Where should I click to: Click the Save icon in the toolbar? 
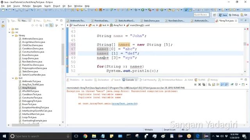tap(17, 10)
